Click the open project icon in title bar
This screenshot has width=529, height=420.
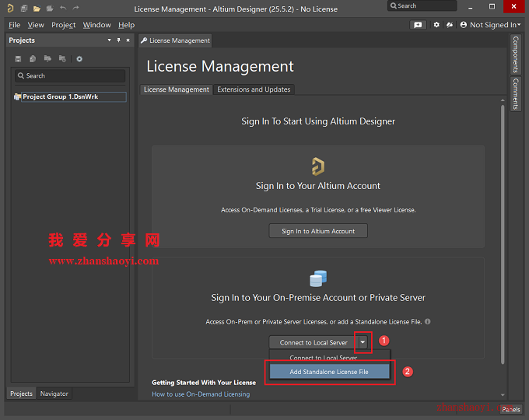(50, 8)
